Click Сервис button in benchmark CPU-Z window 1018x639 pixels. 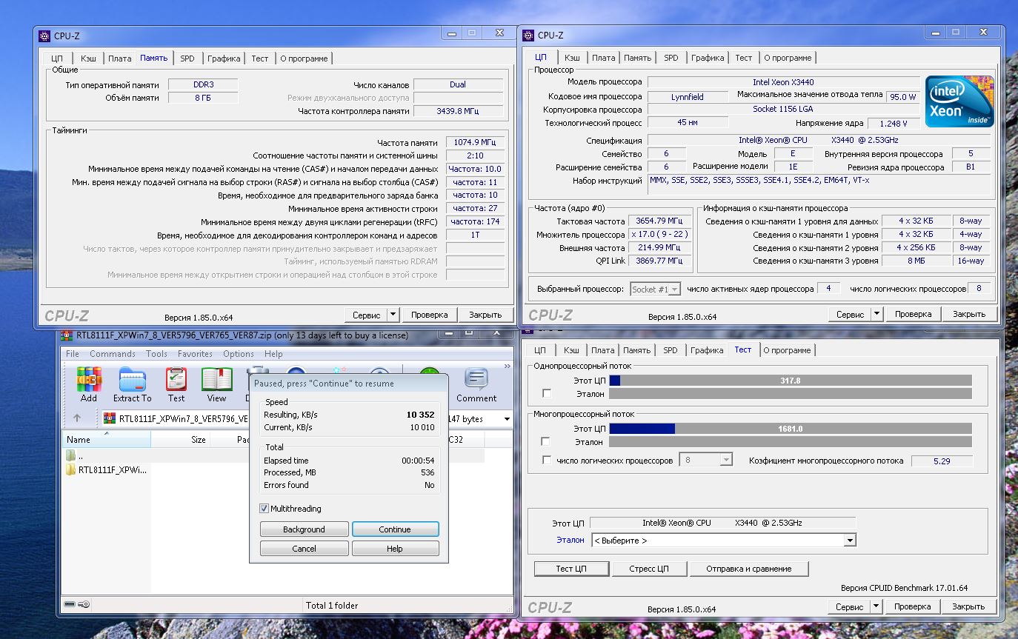click(850, 606)
